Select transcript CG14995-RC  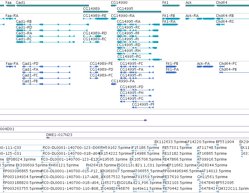pyautogui.click(x=138, y=30)
